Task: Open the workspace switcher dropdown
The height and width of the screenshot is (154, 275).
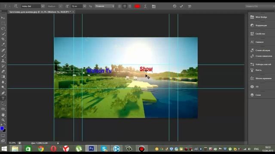Action: coord(260,6)
